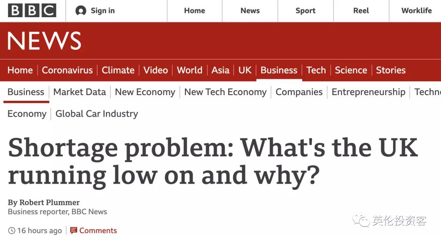Switch to the Climate section
441x240 pixels.
pos(118,70)
